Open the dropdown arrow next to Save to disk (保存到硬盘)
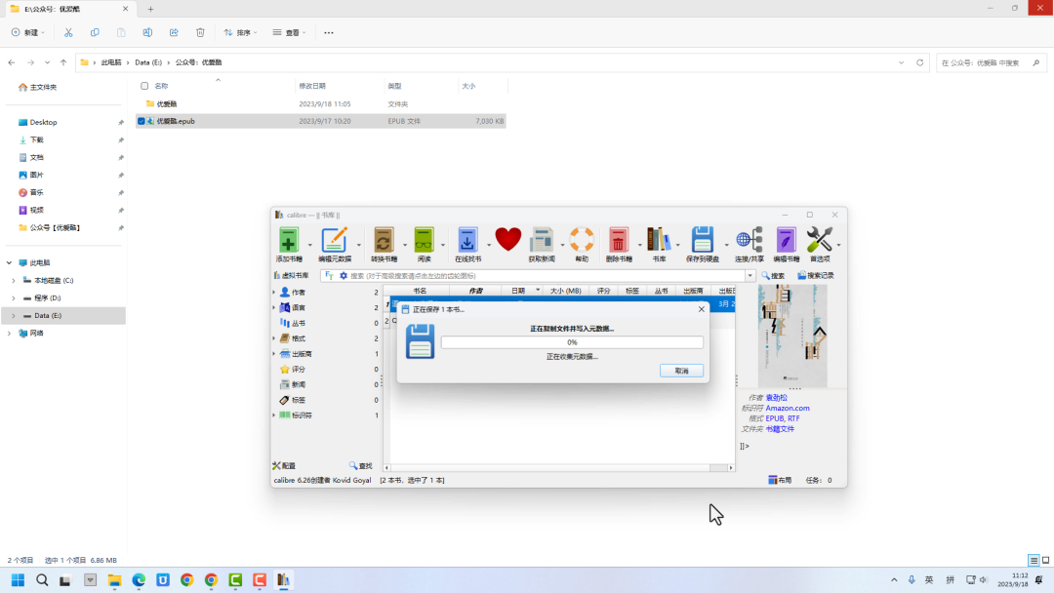 [727, 245]
